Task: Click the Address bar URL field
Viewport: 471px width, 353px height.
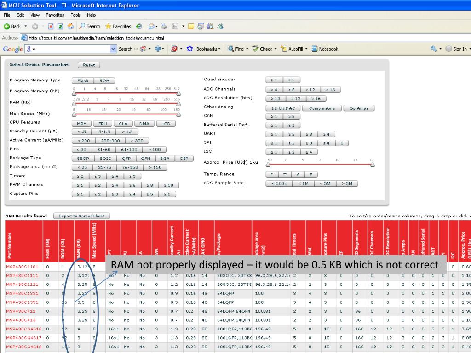Action: coord(247,38)
